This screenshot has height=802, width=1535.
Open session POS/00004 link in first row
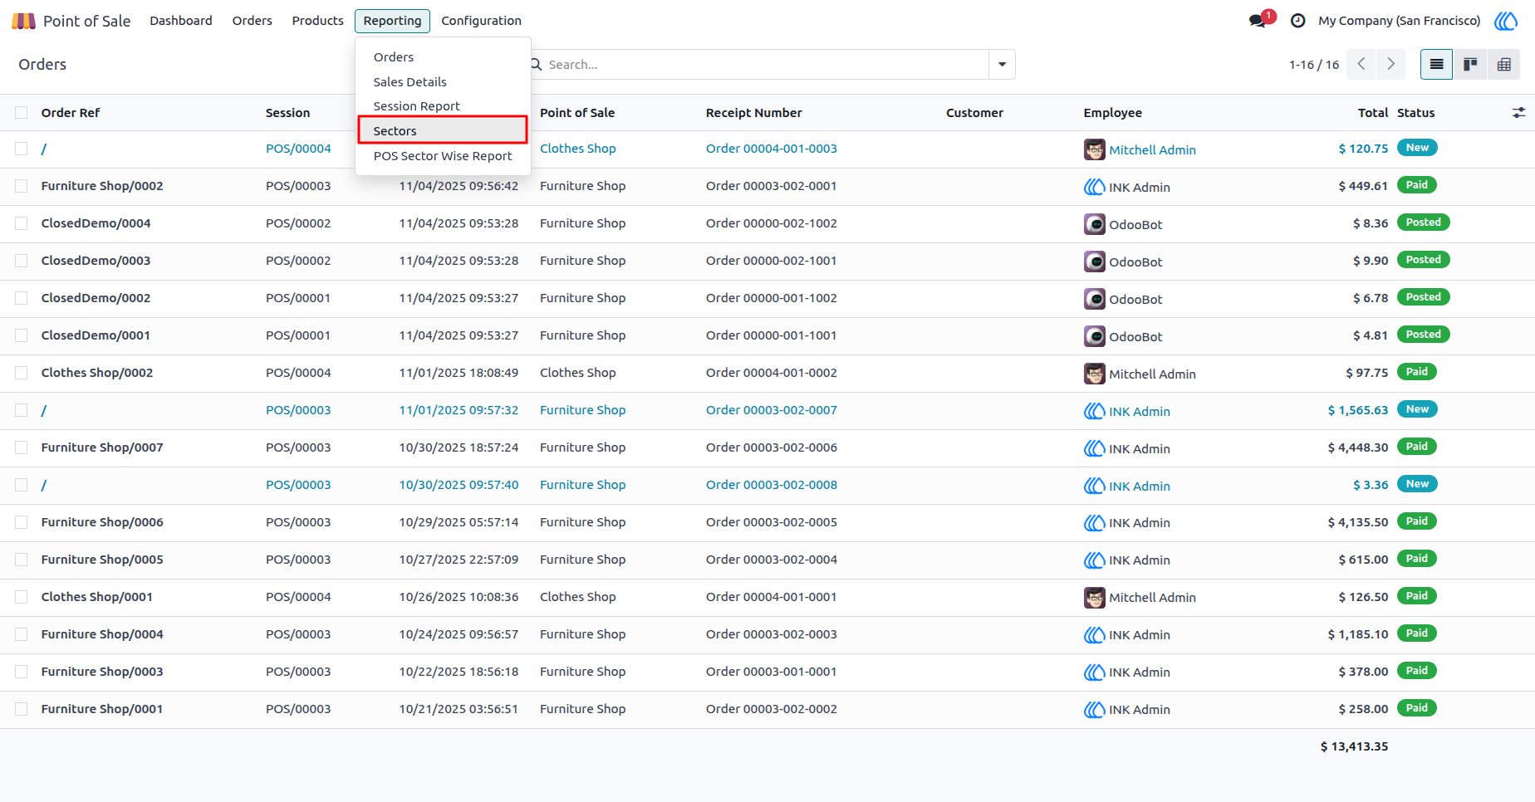click(298, 149)
